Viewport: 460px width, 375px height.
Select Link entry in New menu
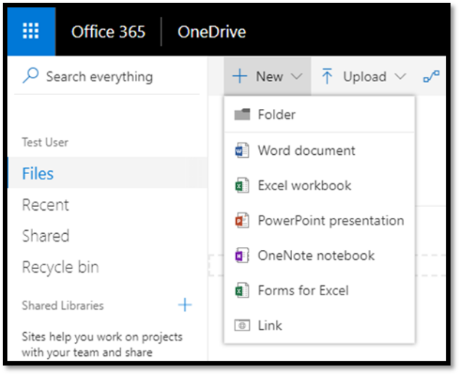click(x=320, y=325)
